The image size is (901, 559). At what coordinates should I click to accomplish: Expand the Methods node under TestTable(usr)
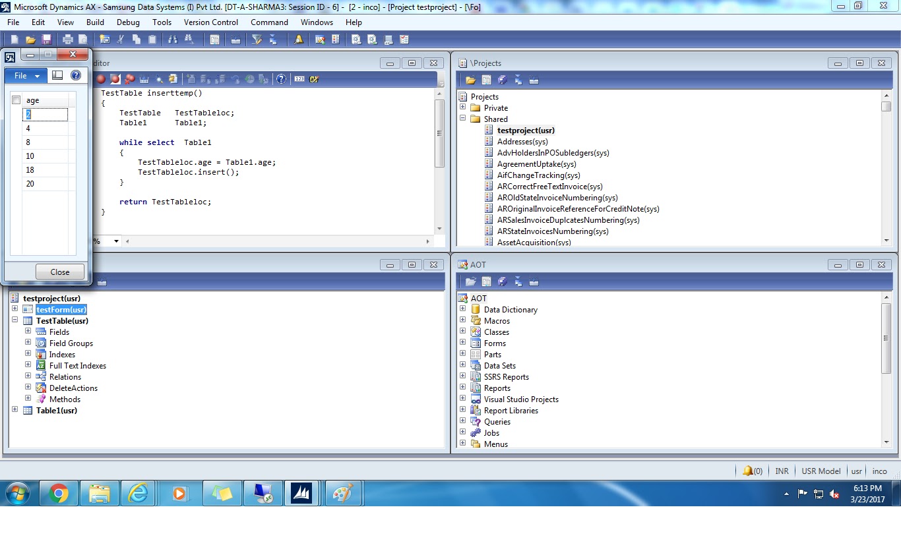(x=28, y=399)
